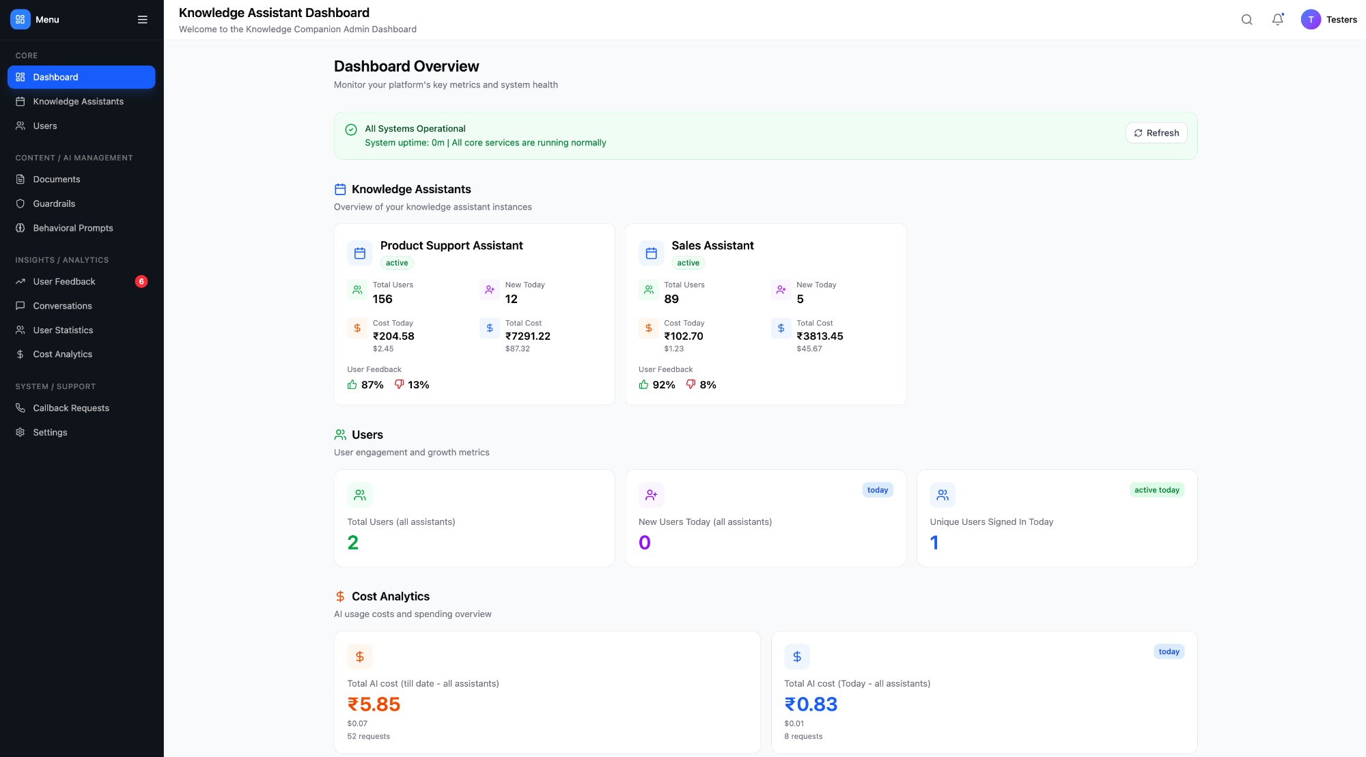The image size is (1366, 757).
Task: Click the notification bell
Action: click(1277, 20)
